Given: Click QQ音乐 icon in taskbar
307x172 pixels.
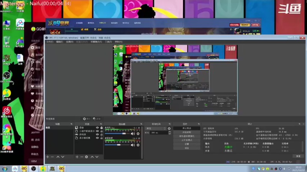Looking at the screenshot, I should point(43,169).
